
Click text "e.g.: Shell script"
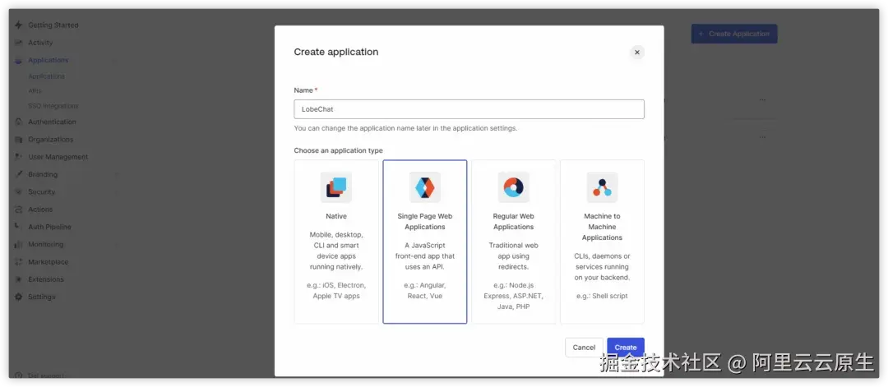click(602, 296)
